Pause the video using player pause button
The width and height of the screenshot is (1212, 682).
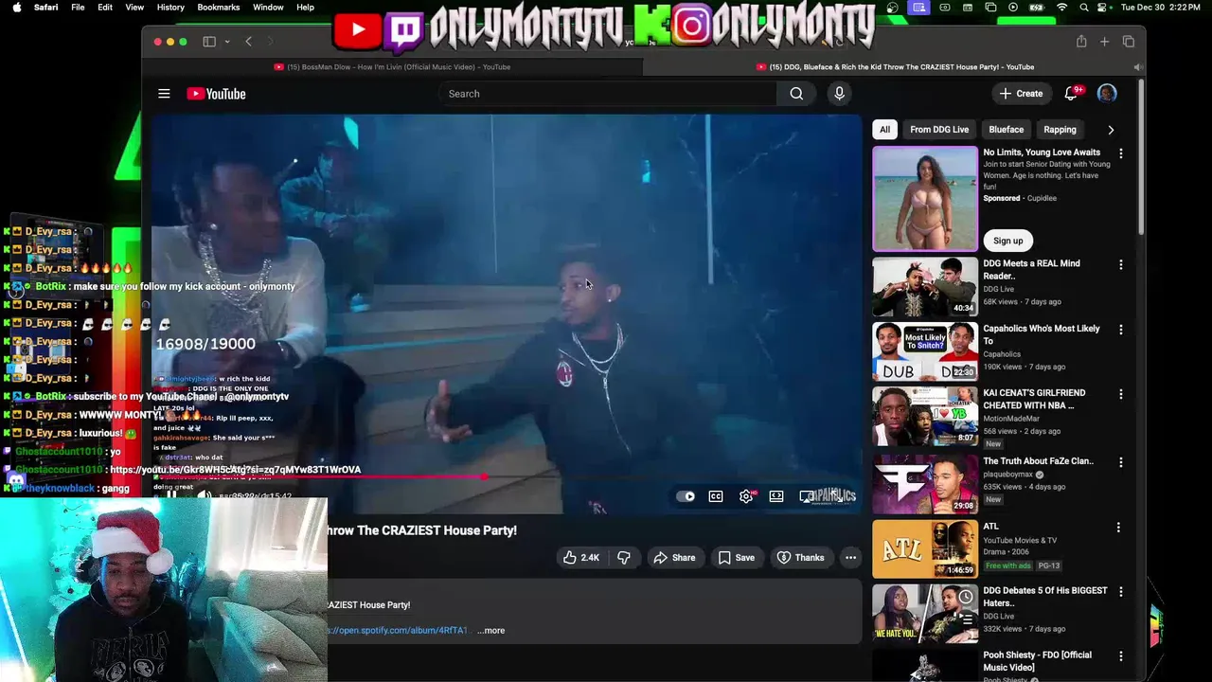point(171,494)
